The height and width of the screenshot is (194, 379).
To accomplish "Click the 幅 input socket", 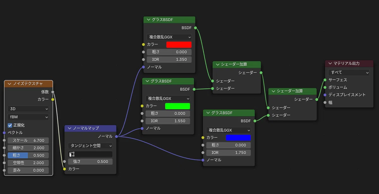I will (325, 103).
